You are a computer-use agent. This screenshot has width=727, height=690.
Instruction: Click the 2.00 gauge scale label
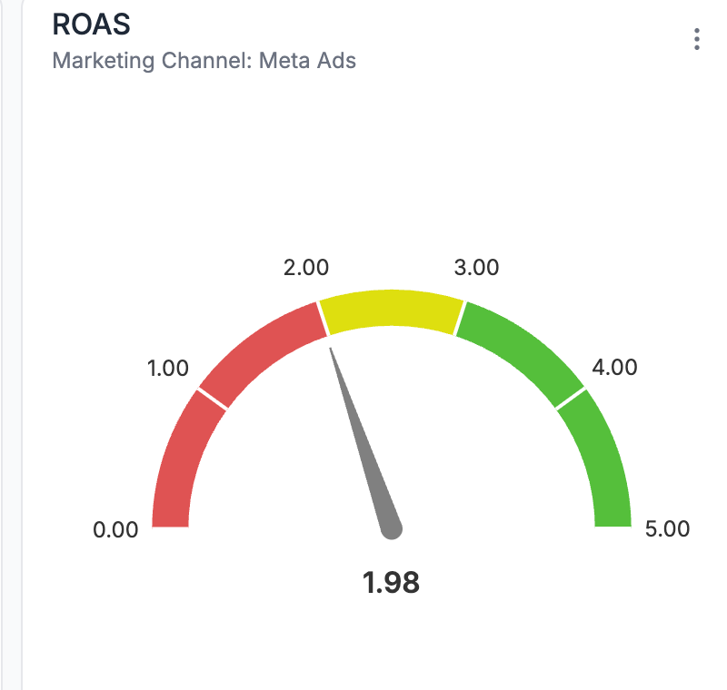click(306, 268)
